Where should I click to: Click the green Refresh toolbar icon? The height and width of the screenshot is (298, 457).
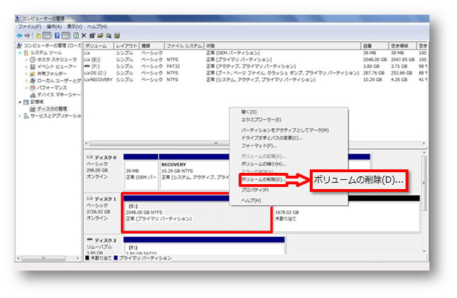pyautogui.click(x=76, y=36)
